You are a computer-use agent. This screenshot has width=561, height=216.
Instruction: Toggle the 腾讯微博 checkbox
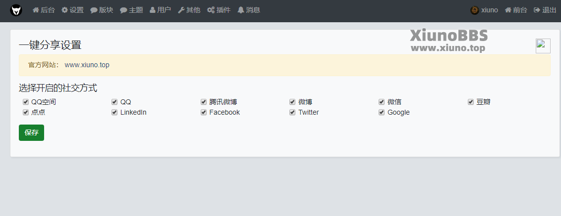pos(204,102)
